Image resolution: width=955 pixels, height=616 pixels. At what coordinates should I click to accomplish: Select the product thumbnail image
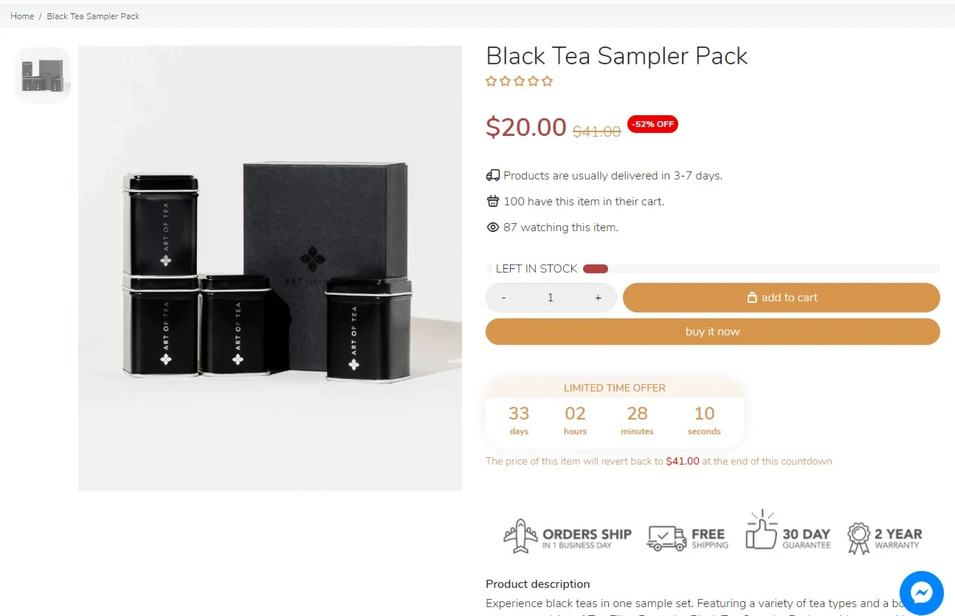coord(43,75)
